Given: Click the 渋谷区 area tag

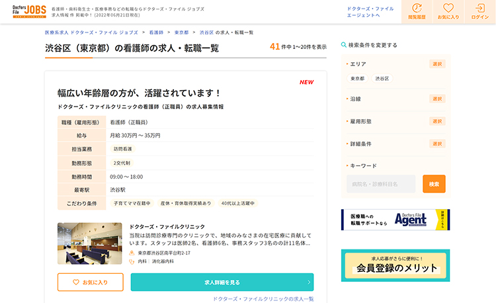Looking at the screenshot, I should tap(382, 79).
